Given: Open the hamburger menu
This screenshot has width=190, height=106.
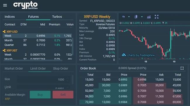Looking at the screenshot, I should [x=5, y=5].
